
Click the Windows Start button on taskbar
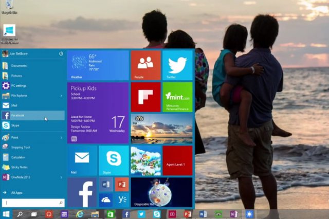(x=6, y=214)
